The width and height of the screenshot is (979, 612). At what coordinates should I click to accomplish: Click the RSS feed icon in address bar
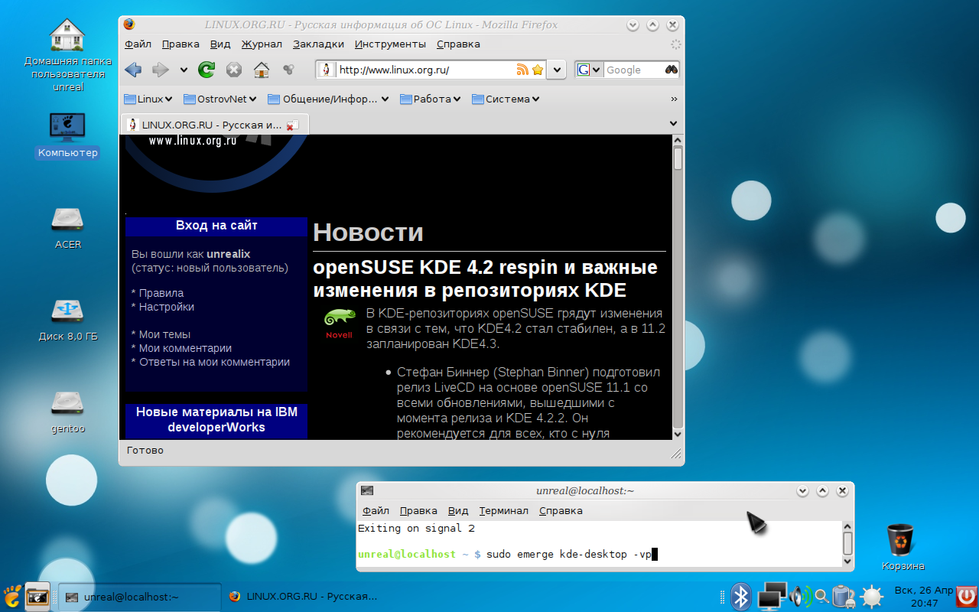[522, 70]
